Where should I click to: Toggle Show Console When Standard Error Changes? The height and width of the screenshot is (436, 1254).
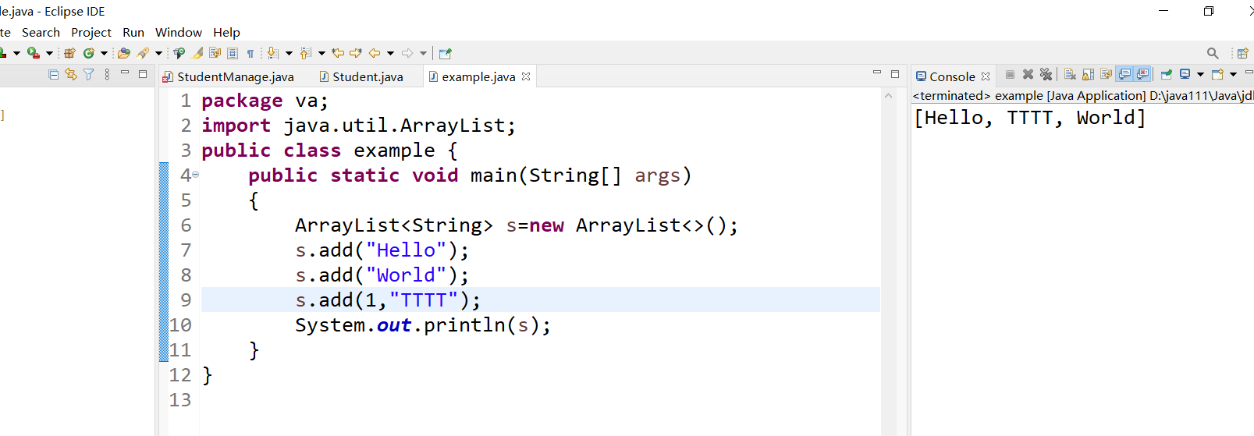[x=1142, y=75]
